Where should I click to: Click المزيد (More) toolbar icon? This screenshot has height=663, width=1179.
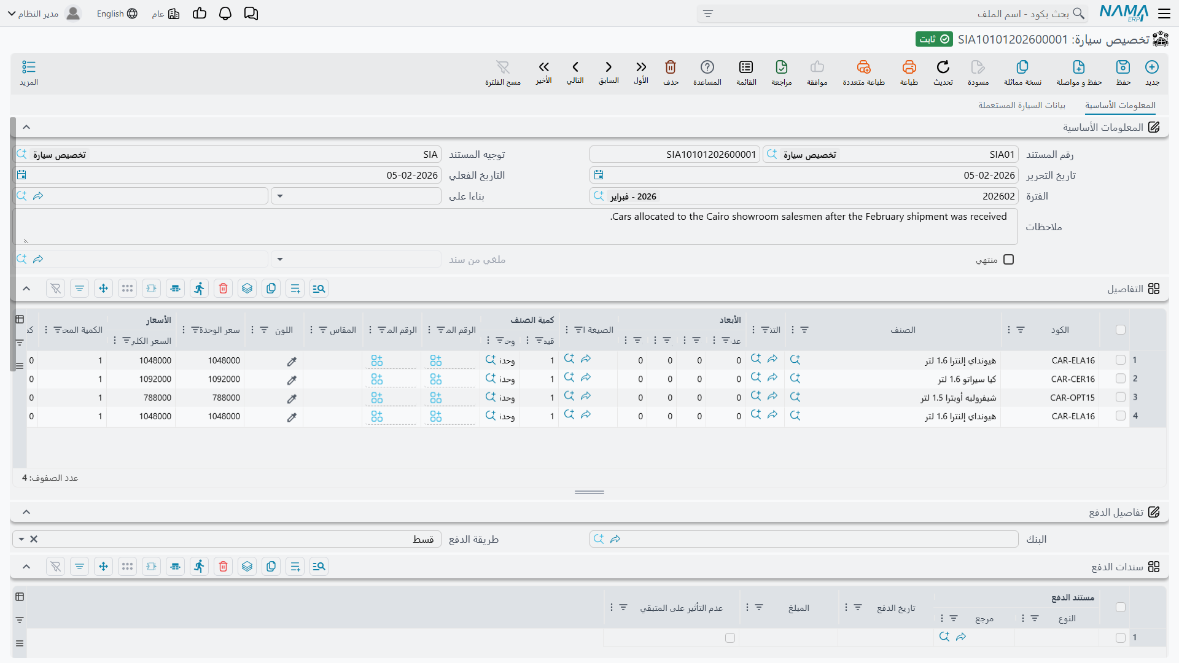(x=29, y=73)
